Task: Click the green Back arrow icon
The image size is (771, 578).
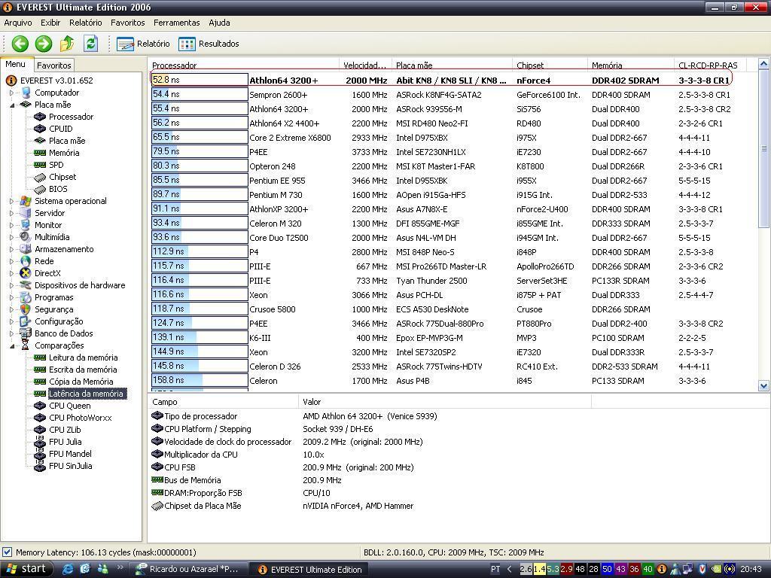Action: [20, 44]
